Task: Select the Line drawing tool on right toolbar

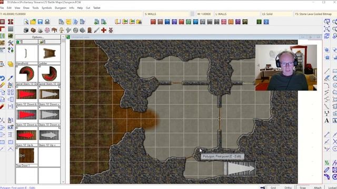Action: pyautogui.click(x=326, y=71)
